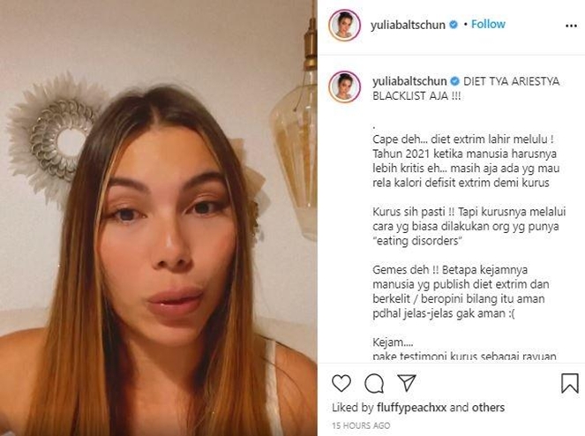585x436 pixels.
Task: Click verified badge in caption
Action: pos(454,81)
